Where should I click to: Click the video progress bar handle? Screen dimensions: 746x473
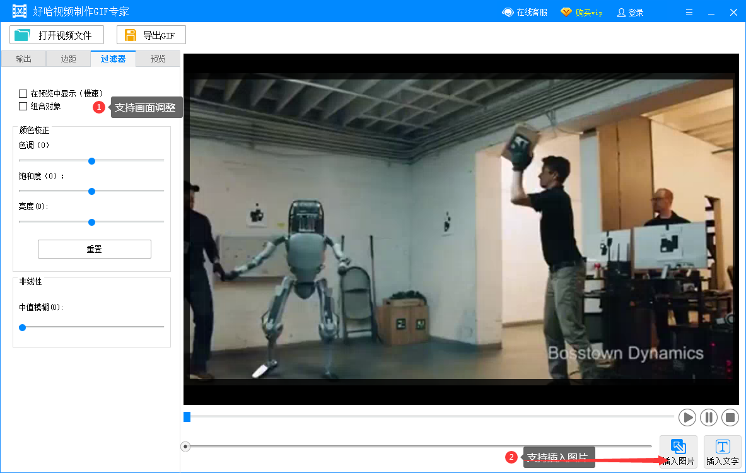(x=187, y=416)
